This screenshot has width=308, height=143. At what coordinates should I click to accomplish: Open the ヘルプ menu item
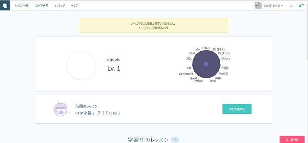[x=74, y=6]
